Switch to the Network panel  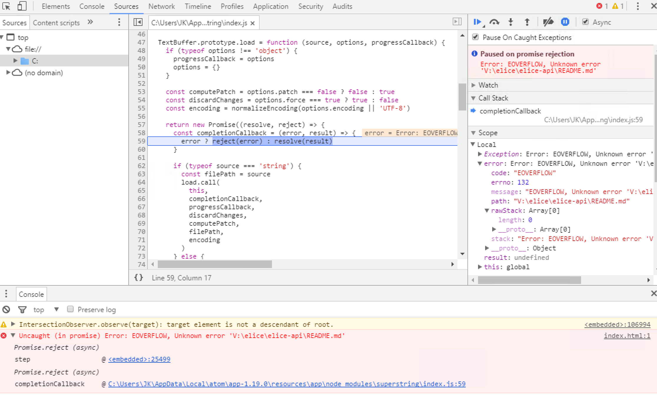[162, 6]
